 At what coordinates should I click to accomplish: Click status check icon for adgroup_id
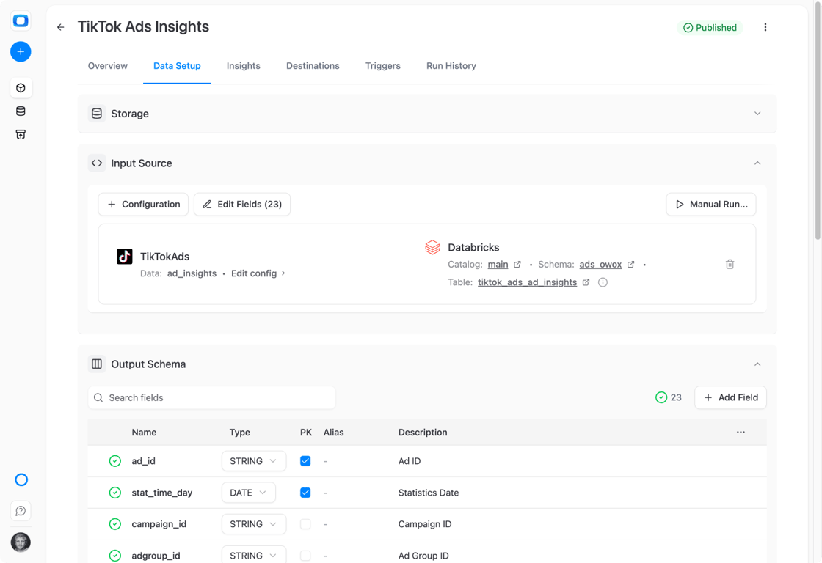click(x=114, y=556)
